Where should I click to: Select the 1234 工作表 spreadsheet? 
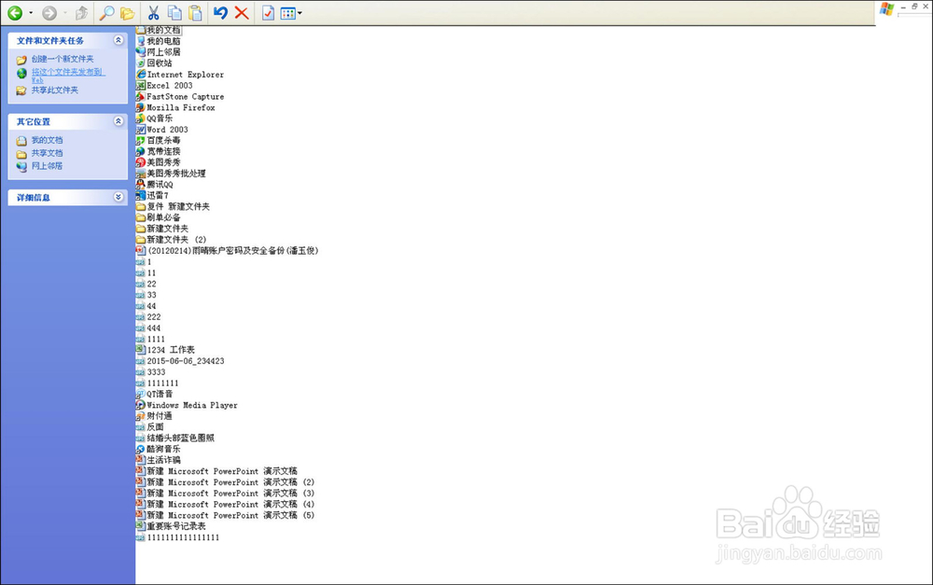coord(165,350)
